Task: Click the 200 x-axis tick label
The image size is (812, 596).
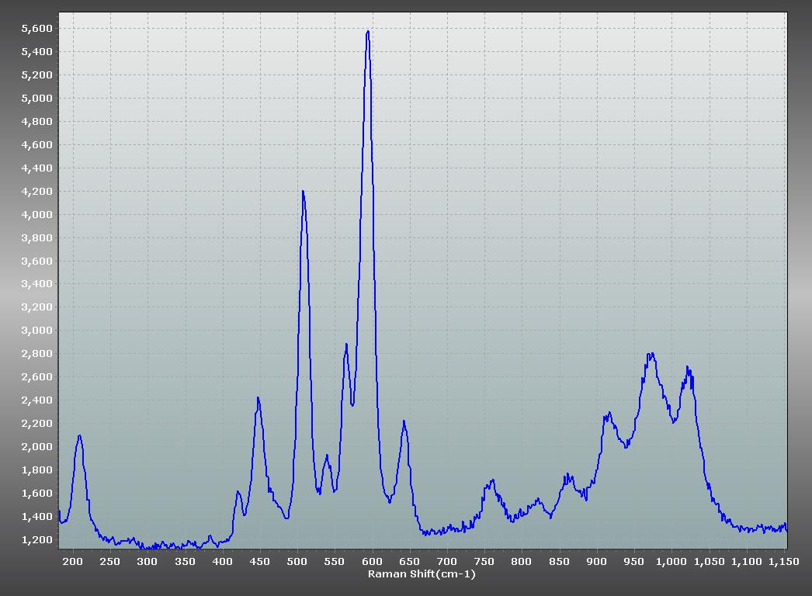Action: (x=73, y=561)
